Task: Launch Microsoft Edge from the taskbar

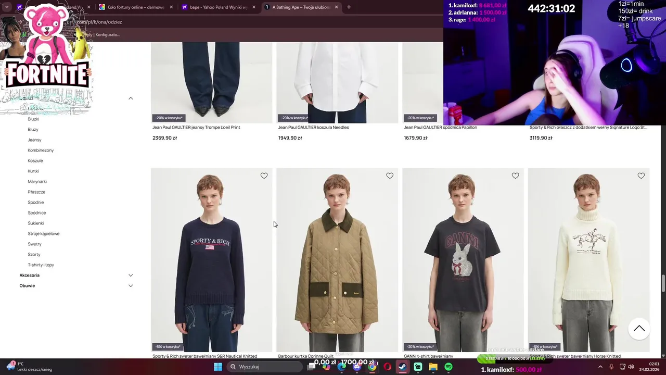Action: coord(341,367)
